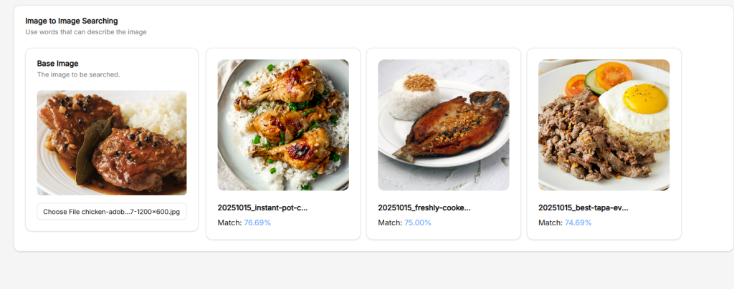Image resolution: width=734 pixels, height=289 pixels.
Task: Click the 75.00% match score
Action: (418, 222)
